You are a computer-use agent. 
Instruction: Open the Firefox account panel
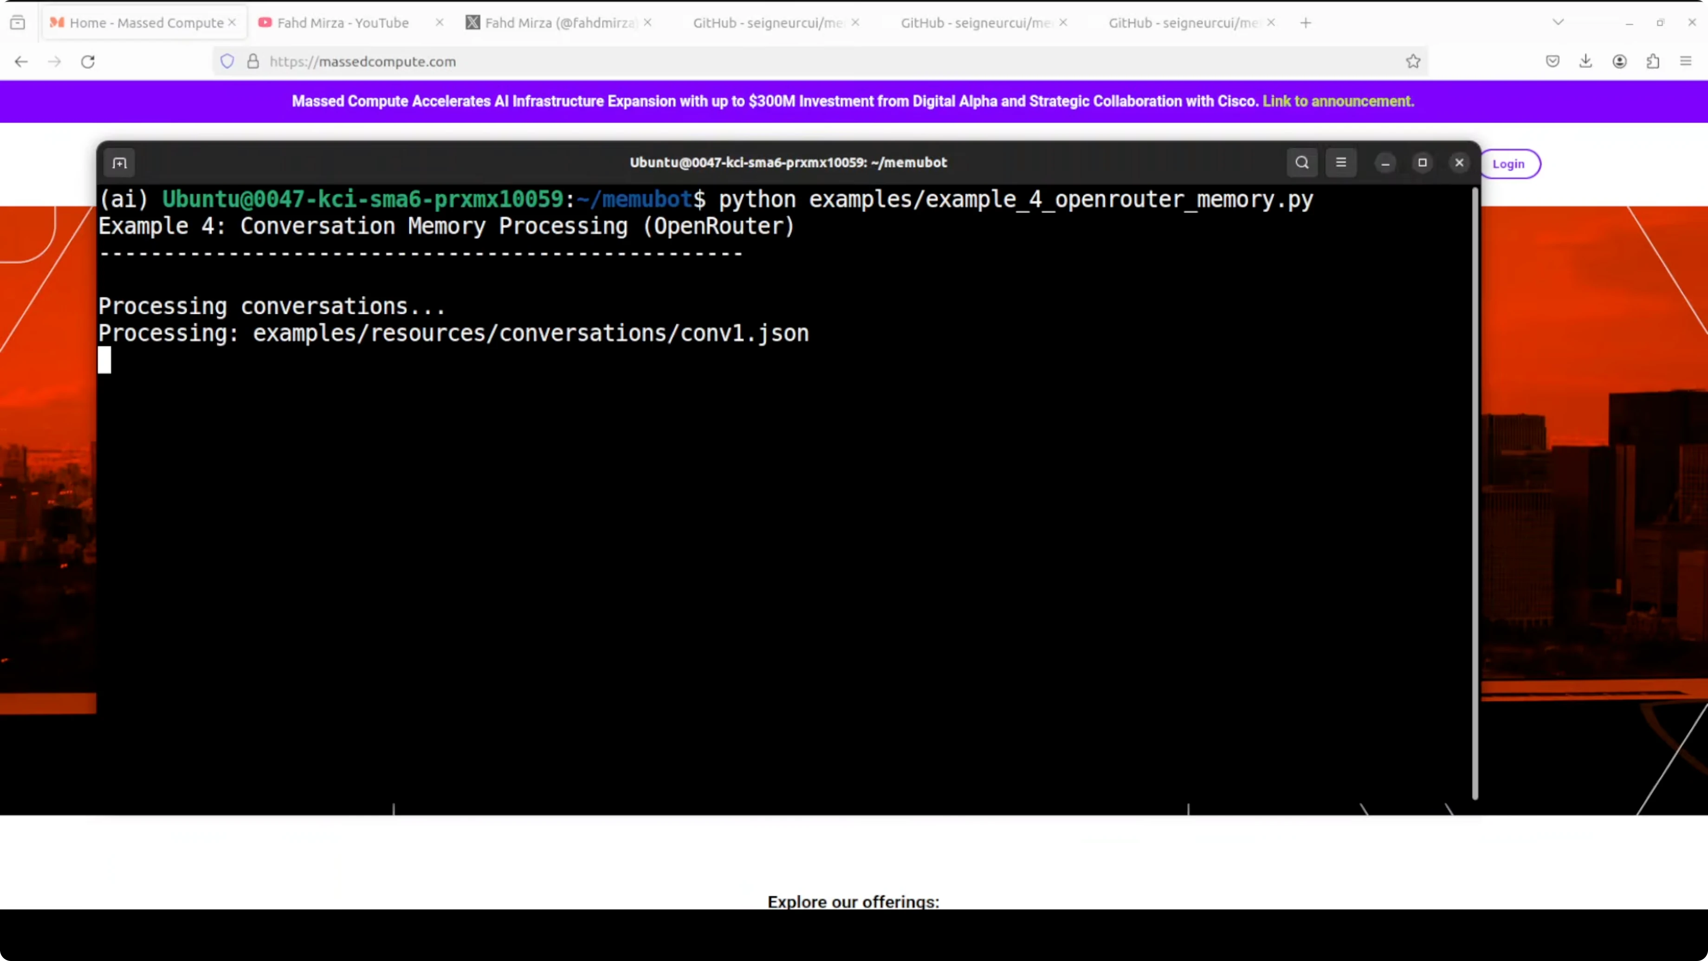(1620, 61)
